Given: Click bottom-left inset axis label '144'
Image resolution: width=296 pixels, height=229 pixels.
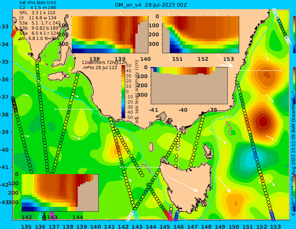Looking at the screenshot, I should 78,218.
